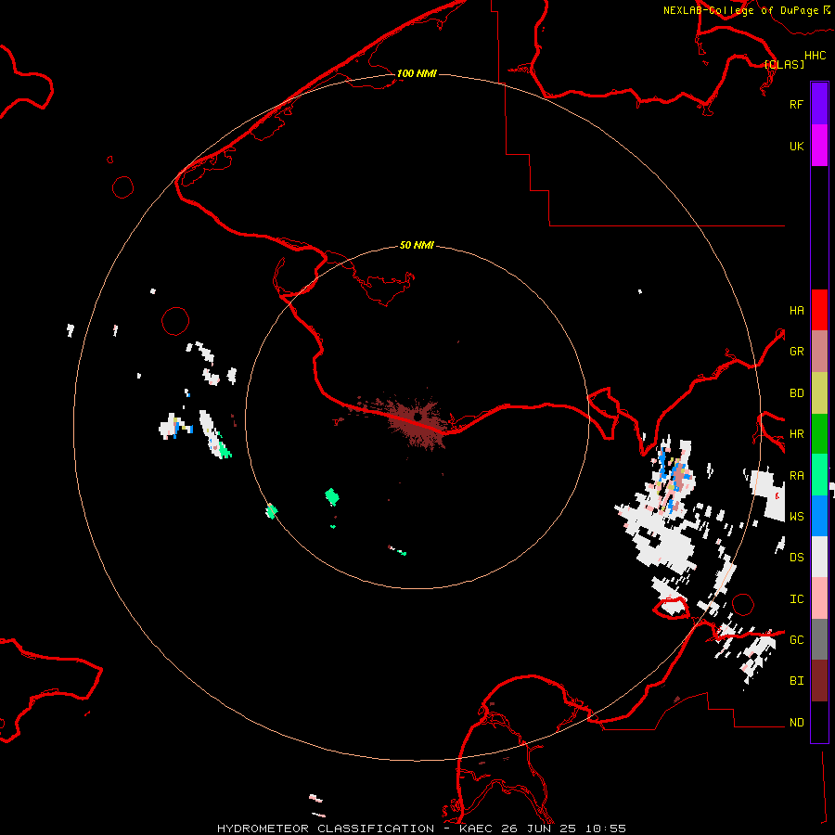
Task: Click the IC legend label
Action: point(797,599)
